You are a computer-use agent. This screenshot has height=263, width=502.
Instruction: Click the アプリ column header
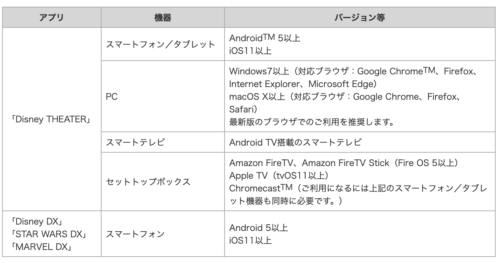point(51,19)
